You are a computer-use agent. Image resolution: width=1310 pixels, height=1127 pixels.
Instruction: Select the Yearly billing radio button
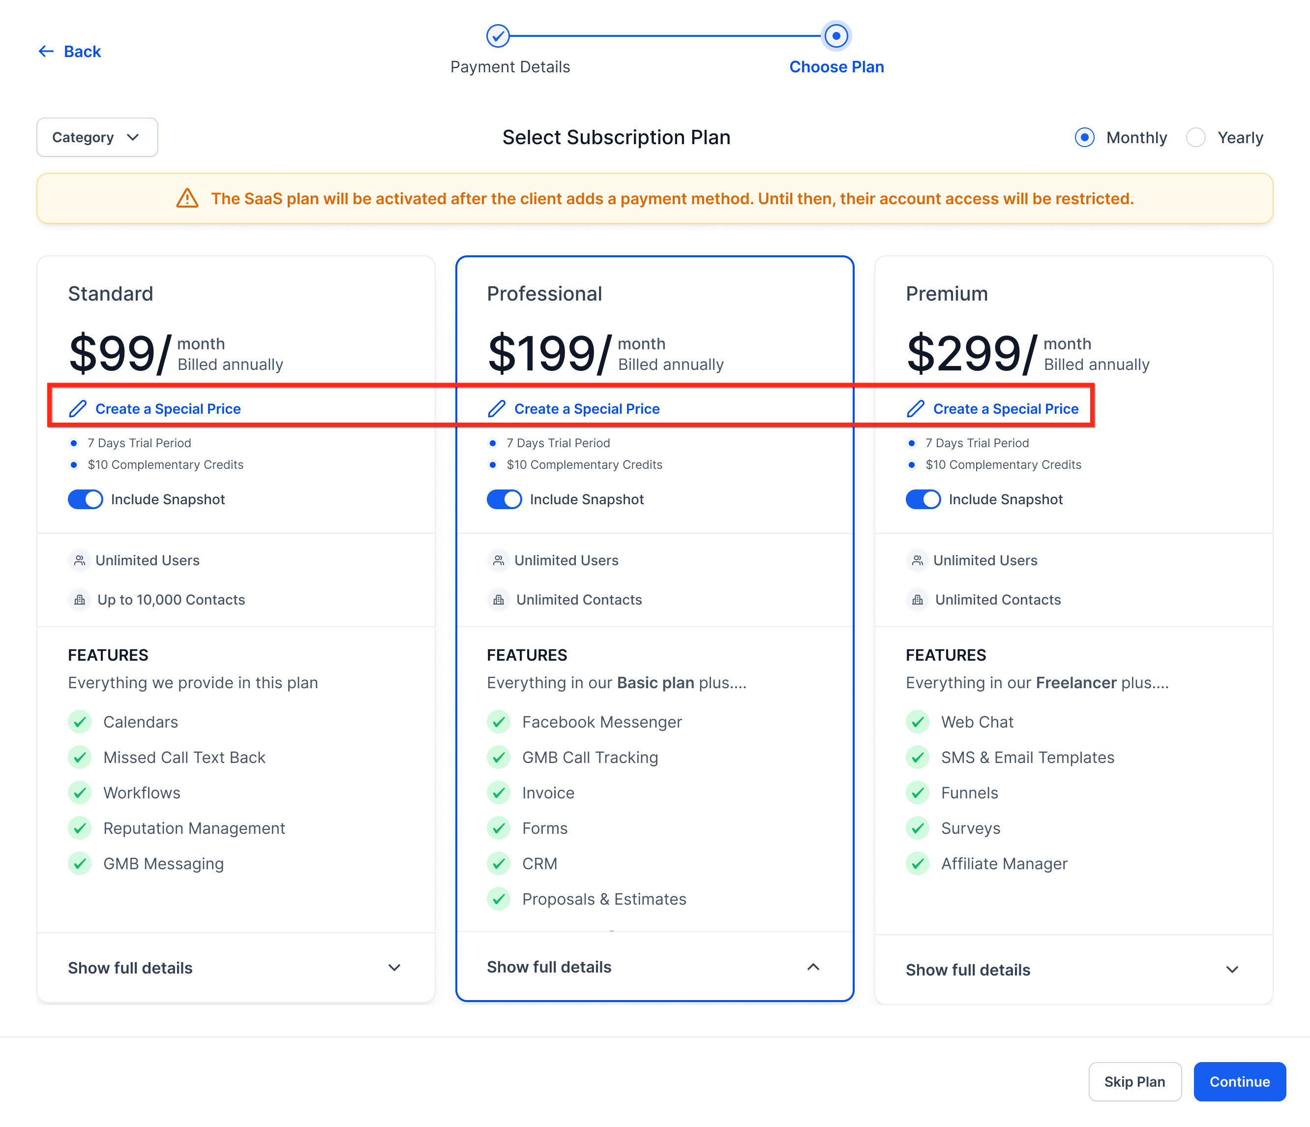1195,137
